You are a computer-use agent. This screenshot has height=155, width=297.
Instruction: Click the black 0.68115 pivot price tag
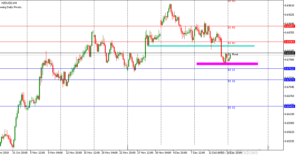pyautogui.click(x=290, y=53)
